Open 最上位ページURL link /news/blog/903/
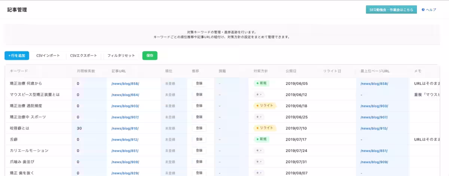Image resolution: width=449 pixels, height=176 pixels. coord(374,106)
